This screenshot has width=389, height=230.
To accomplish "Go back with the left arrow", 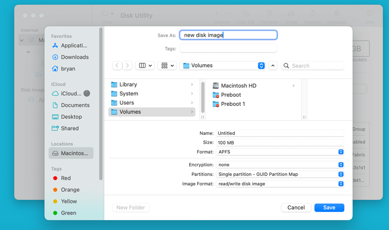I will click(117, 66).
